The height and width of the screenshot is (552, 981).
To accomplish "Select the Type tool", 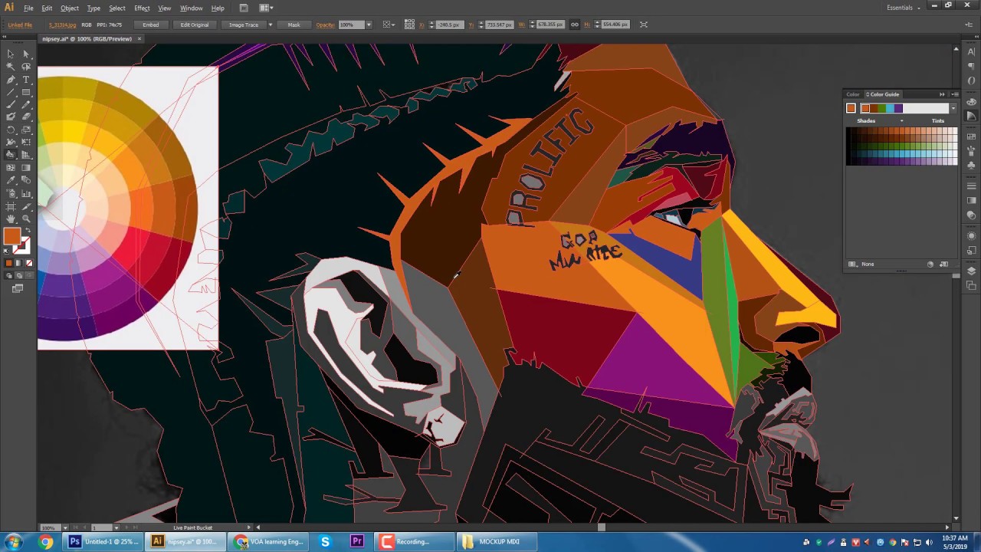I will coord(26,80).
